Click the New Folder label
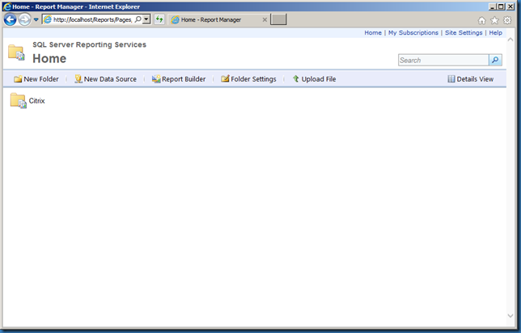 pos(41,79)
